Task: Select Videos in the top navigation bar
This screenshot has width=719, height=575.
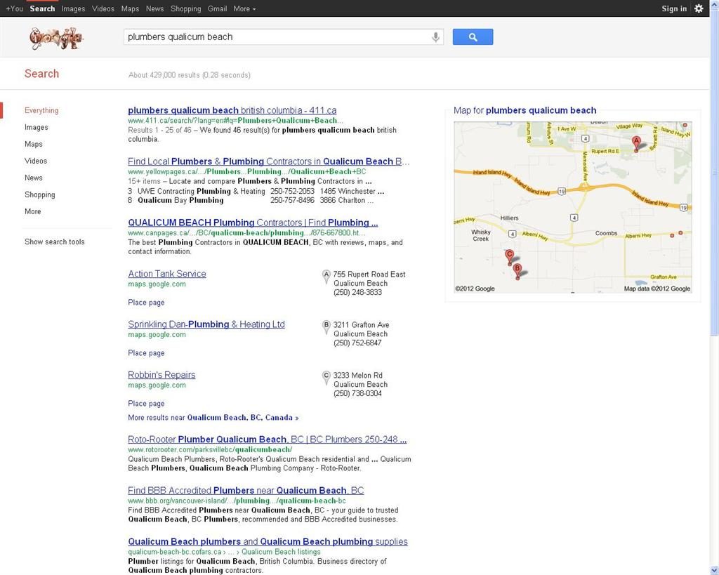Action: click(103, 8)
